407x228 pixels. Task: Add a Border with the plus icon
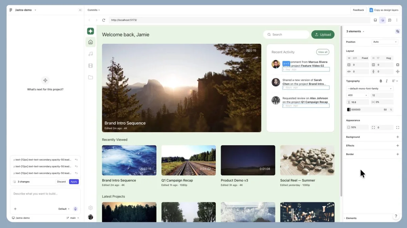coord(398,154)
